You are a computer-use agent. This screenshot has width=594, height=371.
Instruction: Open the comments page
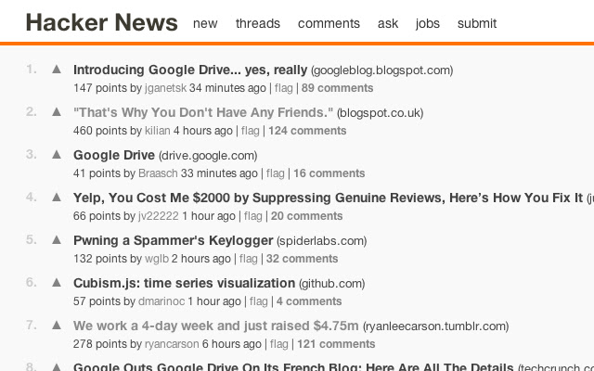[329, 23]
